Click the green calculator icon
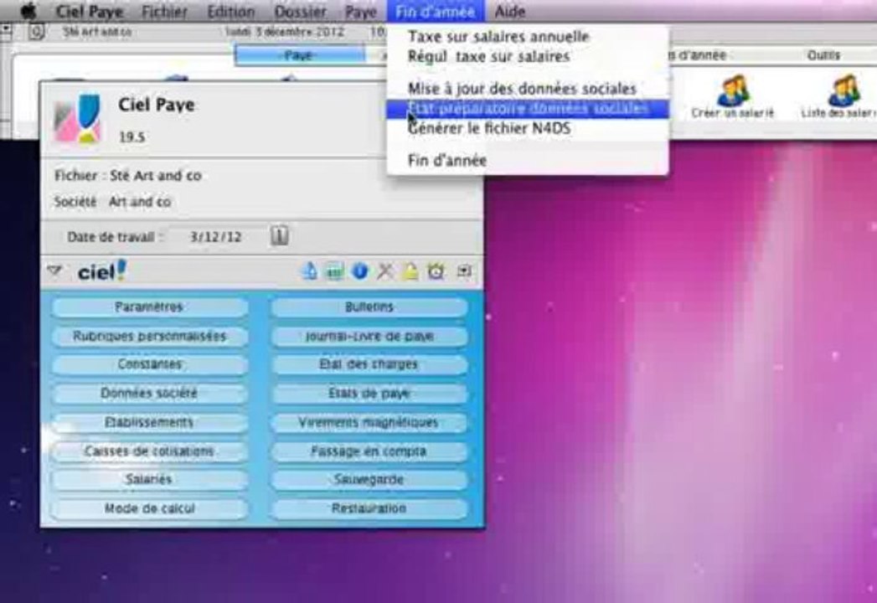Viewport: 877px width, 603px height. tap(334, 271)
